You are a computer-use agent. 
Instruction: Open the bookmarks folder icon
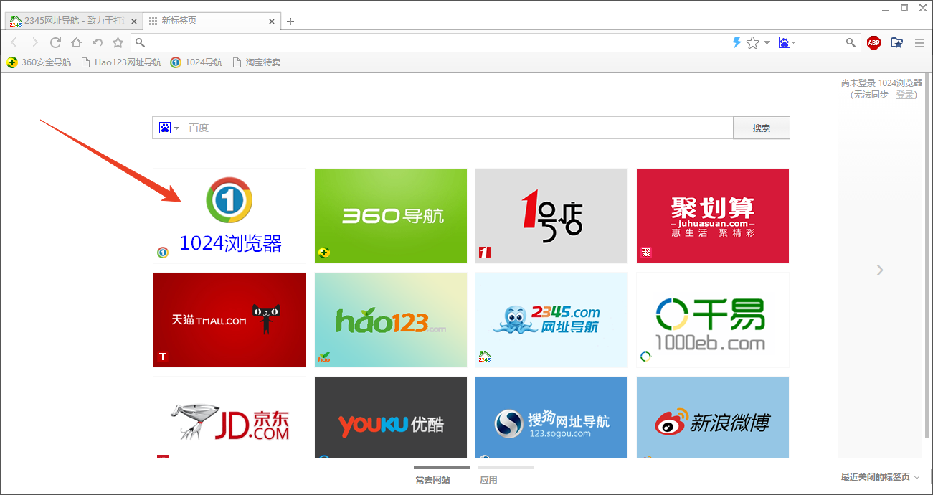pyautogui.click(x=896, y=42)
